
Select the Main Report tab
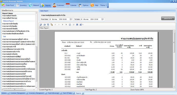click(x=44, y=28)
